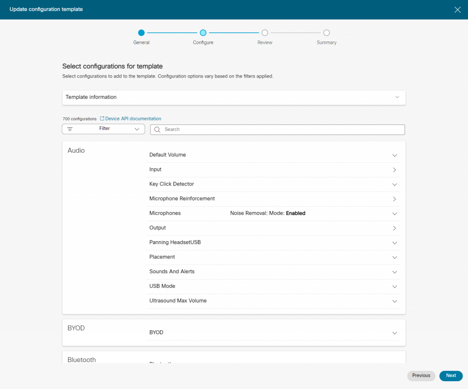Click the filter funnel icon
Image resolution: width=468 pixels, height=389 pixels.
point(70,129)
